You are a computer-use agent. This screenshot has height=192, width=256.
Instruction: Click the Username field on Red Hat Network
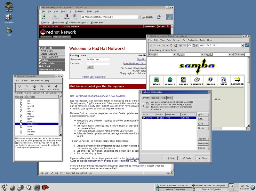[98, 59]
